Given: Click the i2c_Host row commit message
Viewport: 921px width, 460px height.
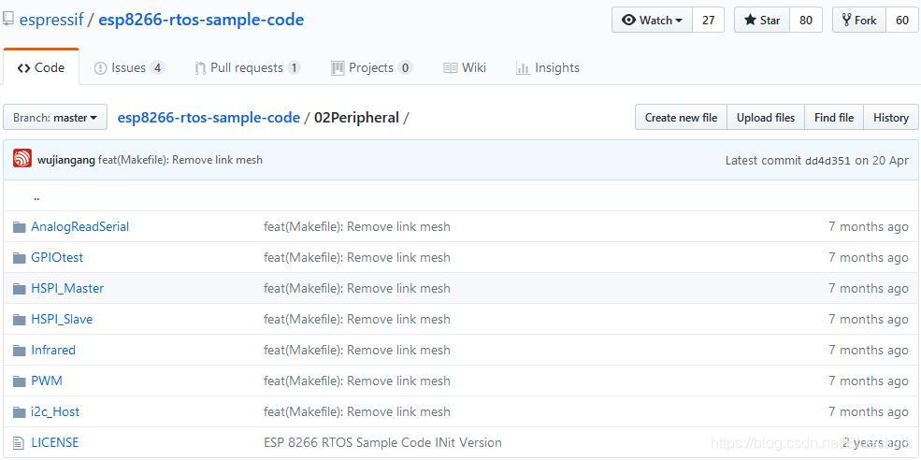Looking at the screenshot, I should click(357, 411).
